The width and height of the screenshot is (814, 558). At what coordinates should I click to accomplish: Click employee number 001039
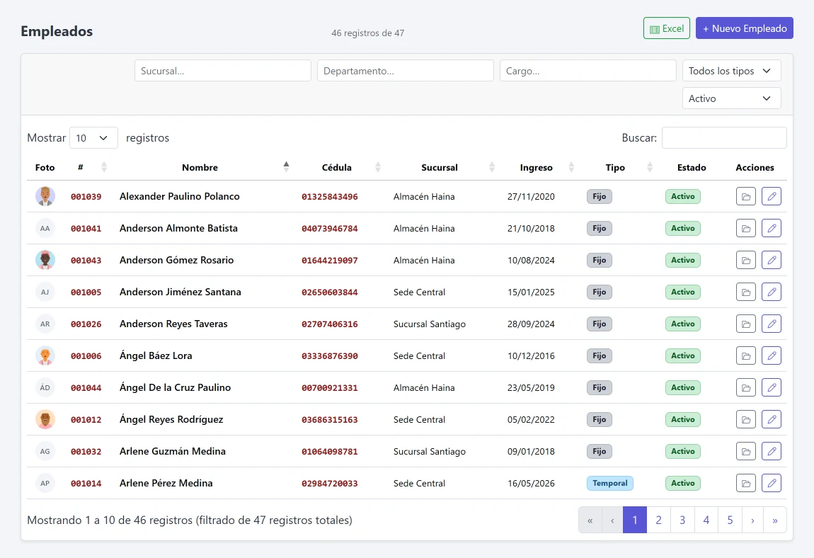click(x=86, y=197)
